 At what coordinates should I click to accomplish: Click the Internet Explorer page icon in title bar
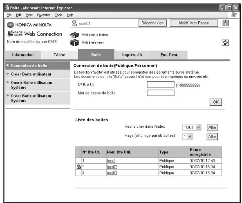click(x=7, y=7)
